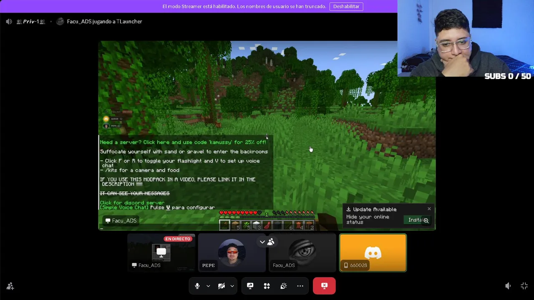
Task: Disconnect using the red button
Action: point(324,286)
